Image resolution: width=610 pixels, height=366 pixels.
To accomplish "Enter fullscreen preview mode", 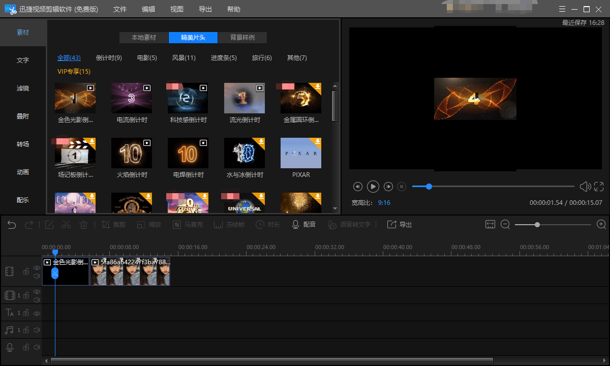I will coord(599,187).
